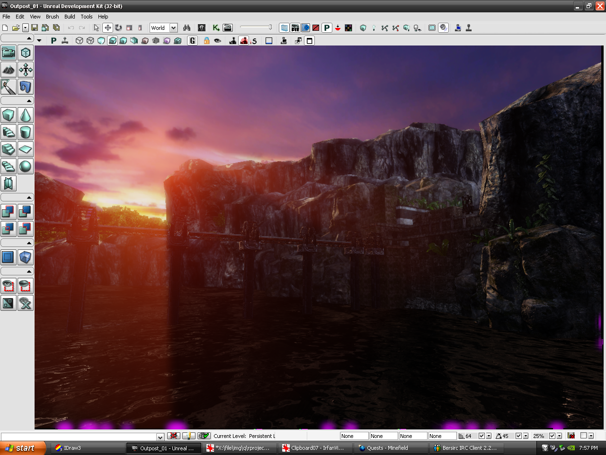Screen dimensions: 606x455
Task: Open Matinee with the clapperboard icon
Action: pyautogui.click(x=228, y=28)
